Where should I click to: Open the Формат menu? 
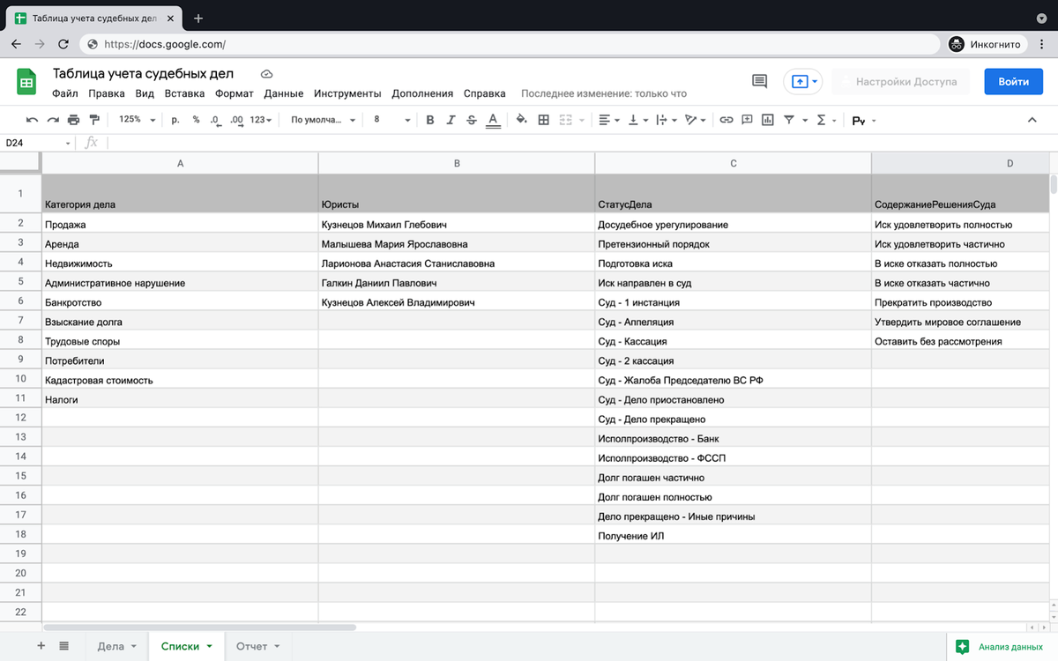point(235,93)
